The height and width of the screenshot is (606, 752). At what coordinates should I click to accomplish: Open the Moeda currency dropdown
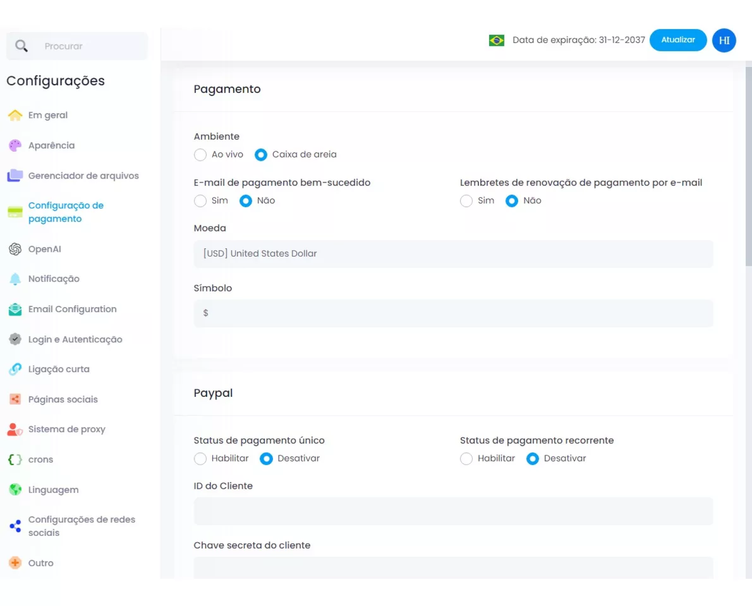[x=453, y=254]
